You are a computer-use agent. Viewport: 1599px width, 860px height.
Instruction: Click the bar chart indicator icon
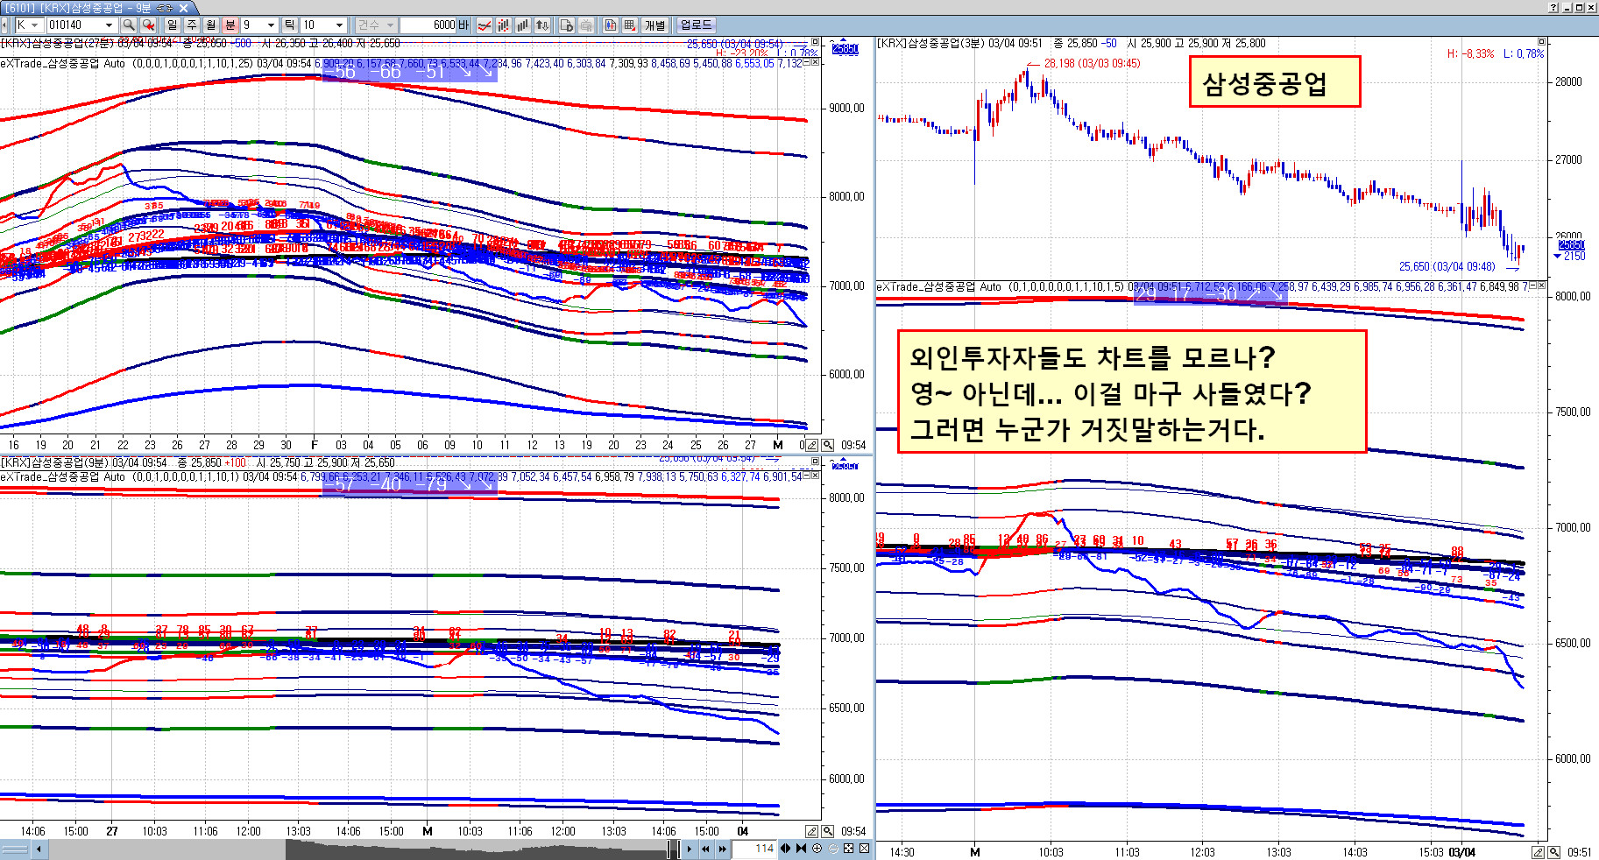[523, 25]
